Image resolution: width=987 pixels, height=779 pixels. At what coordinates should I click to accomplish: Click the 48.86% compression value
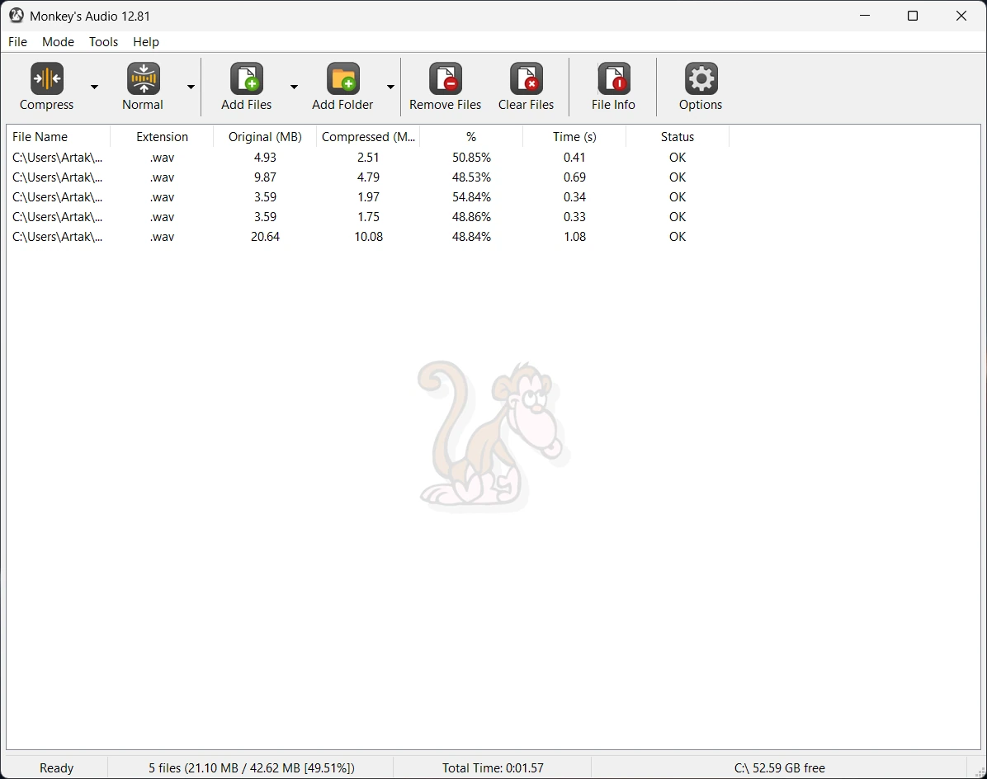(471, 216)
